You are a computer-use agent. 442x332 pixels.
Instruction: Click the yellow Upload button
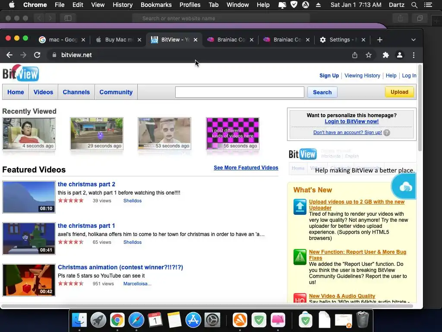click(399, 92)
